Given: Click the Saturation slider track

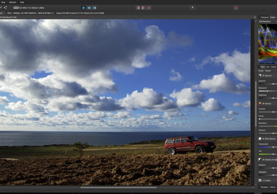Looking at the screenshot, I should (268, 126).
